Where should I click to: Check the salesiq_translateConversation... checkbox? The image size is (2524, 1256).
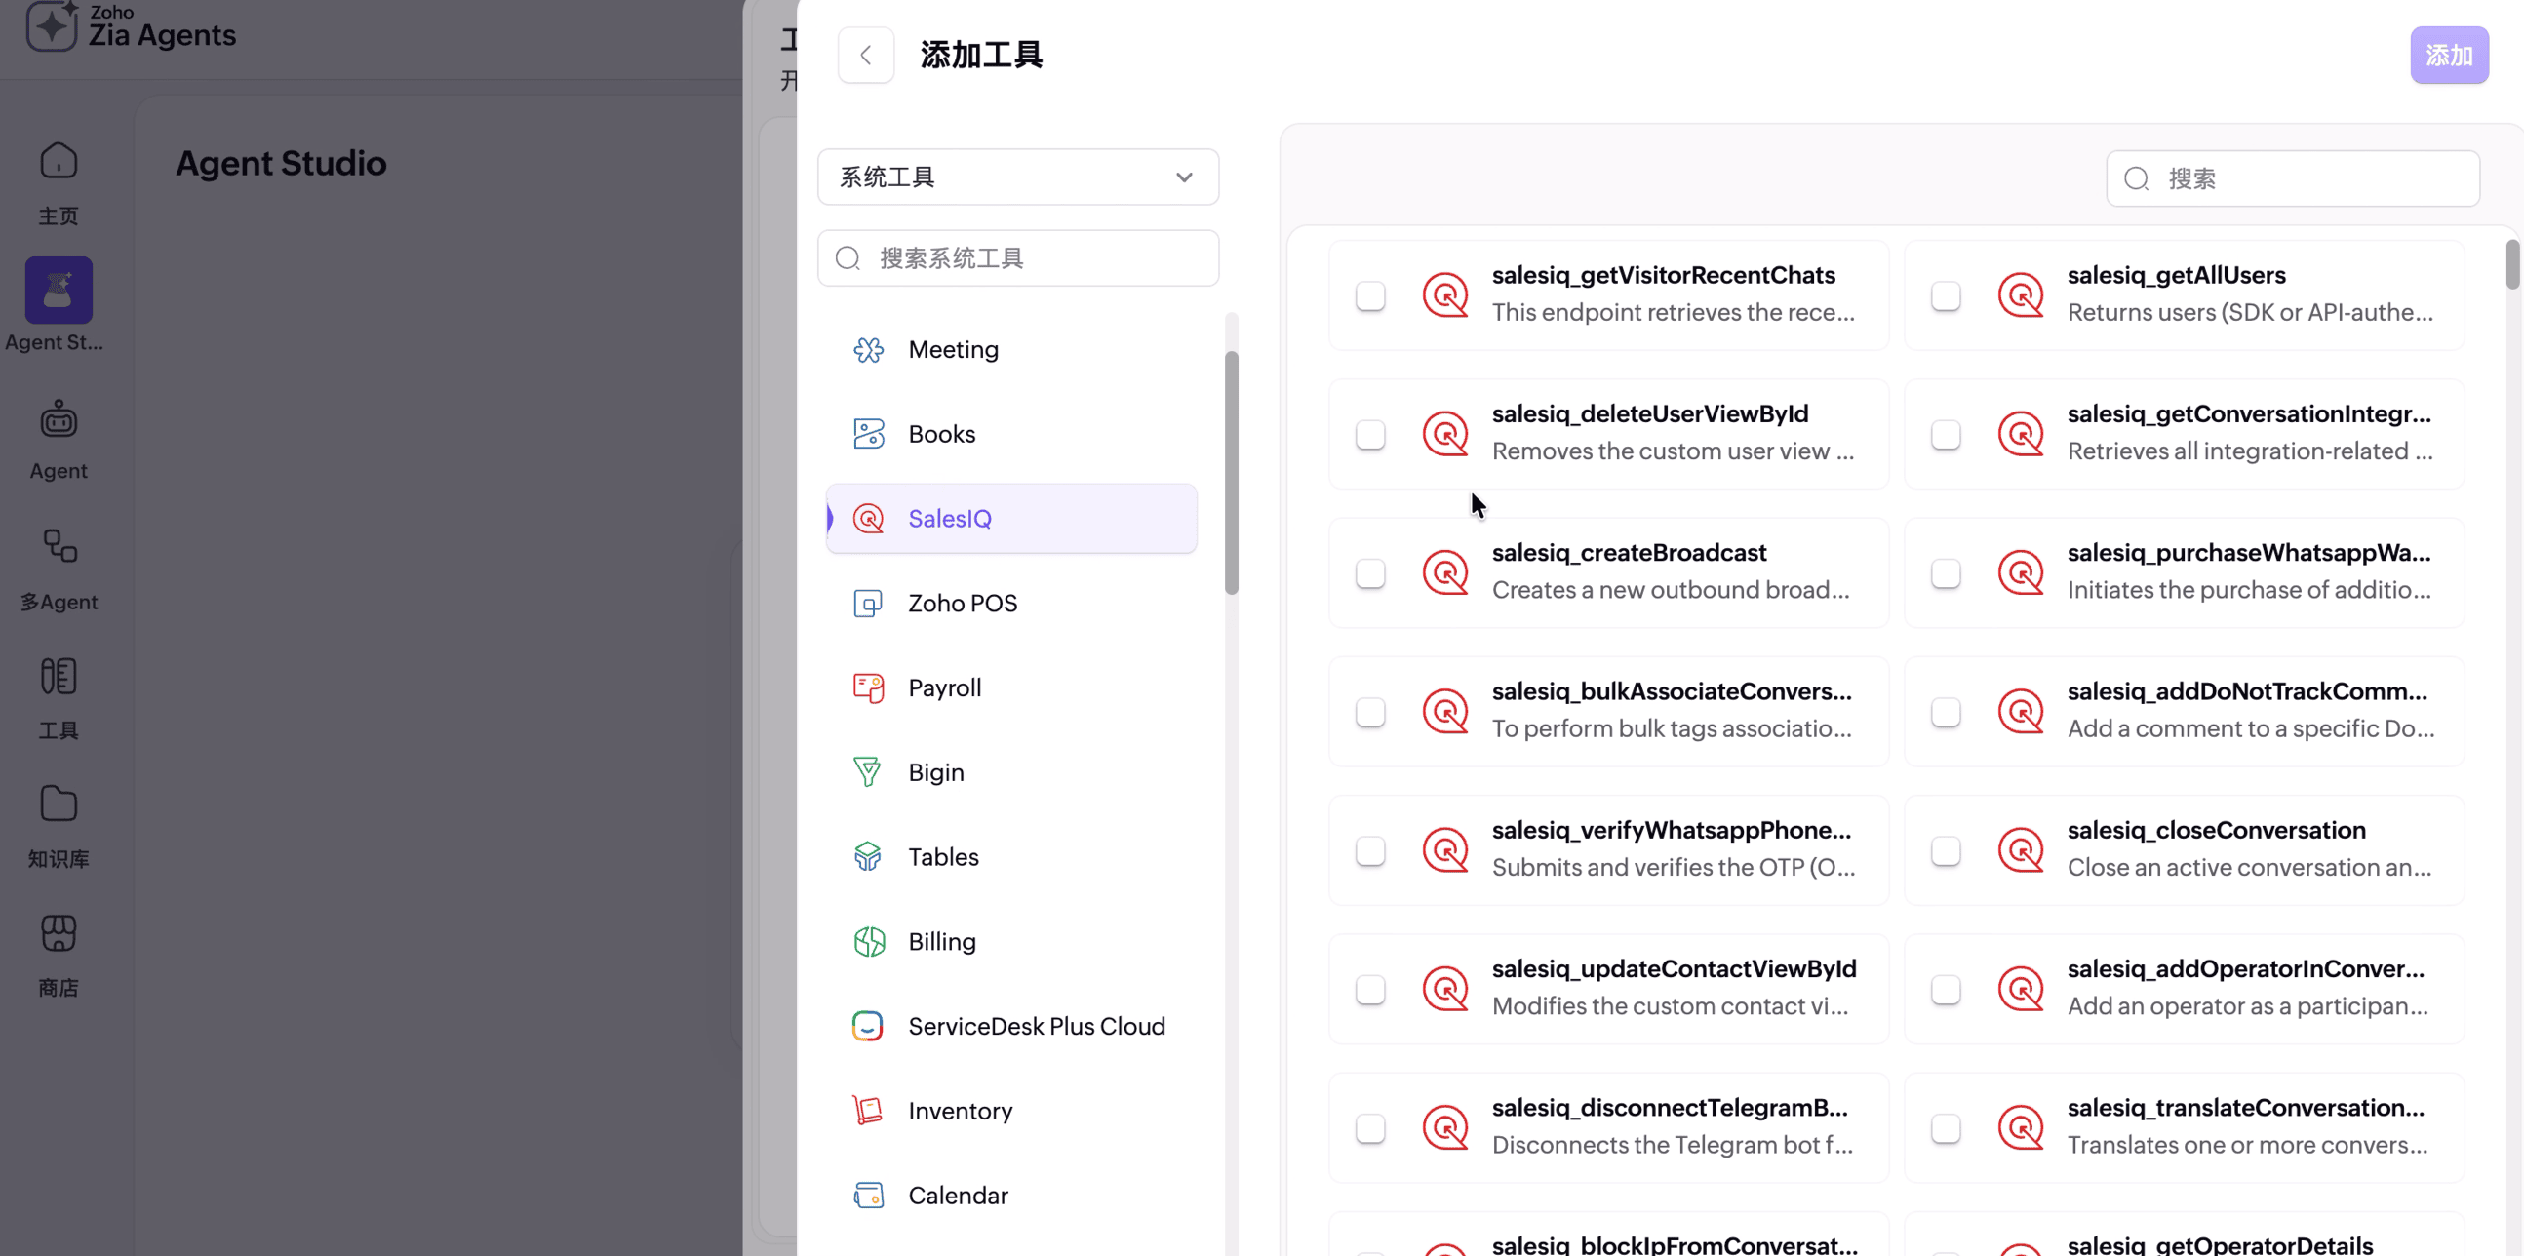1946,1127
